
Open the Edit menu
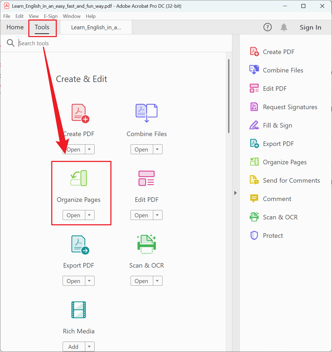pyautogui.click(x=19, y=16)
